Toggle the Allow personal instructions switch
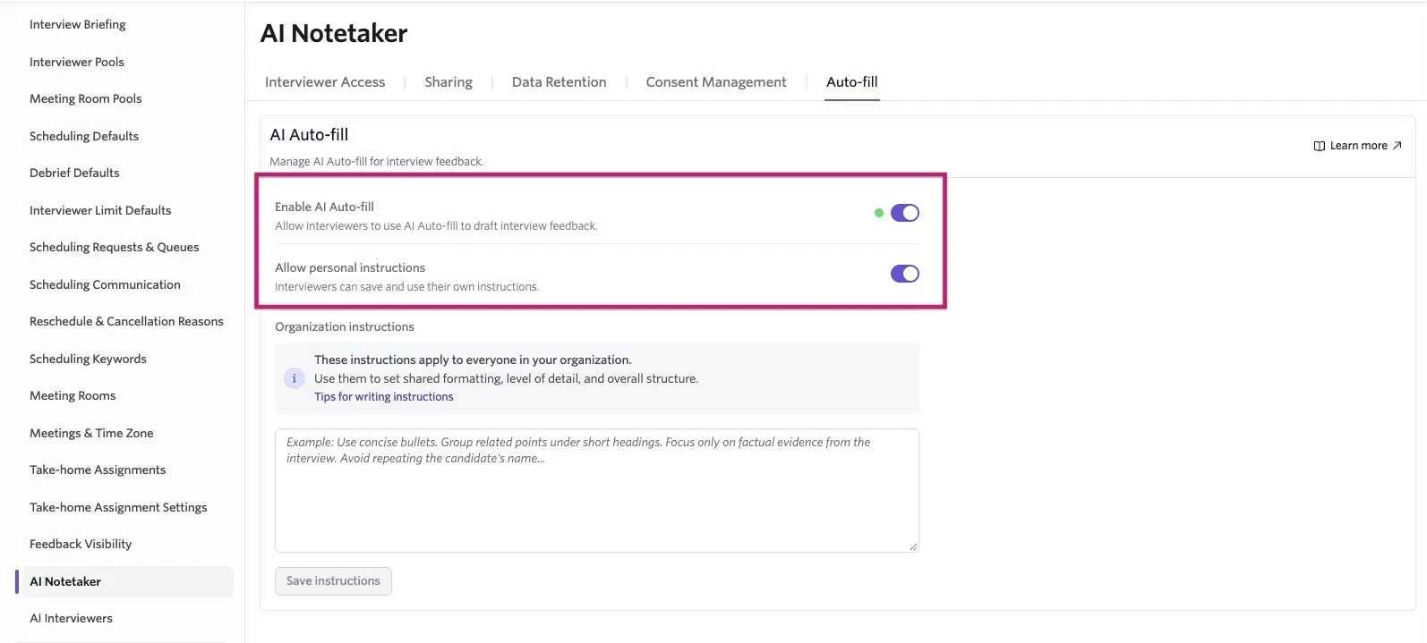1427x643 pixels. pos(905,274)
